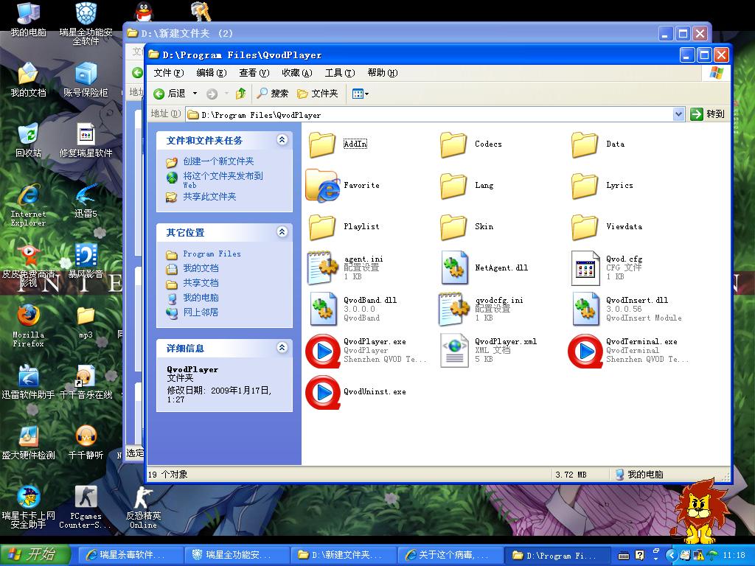755x566 pixels.
Task: Open the 查看(V) menu
Action: click(x=254, y=73)
